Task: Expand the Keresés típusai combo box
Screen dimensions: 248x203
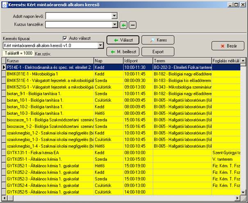Action: coord(100,46)
